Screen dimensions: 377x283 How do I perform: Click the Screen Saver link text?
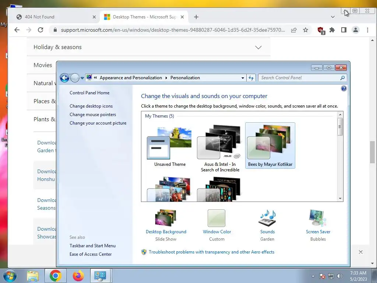(318, 232)
